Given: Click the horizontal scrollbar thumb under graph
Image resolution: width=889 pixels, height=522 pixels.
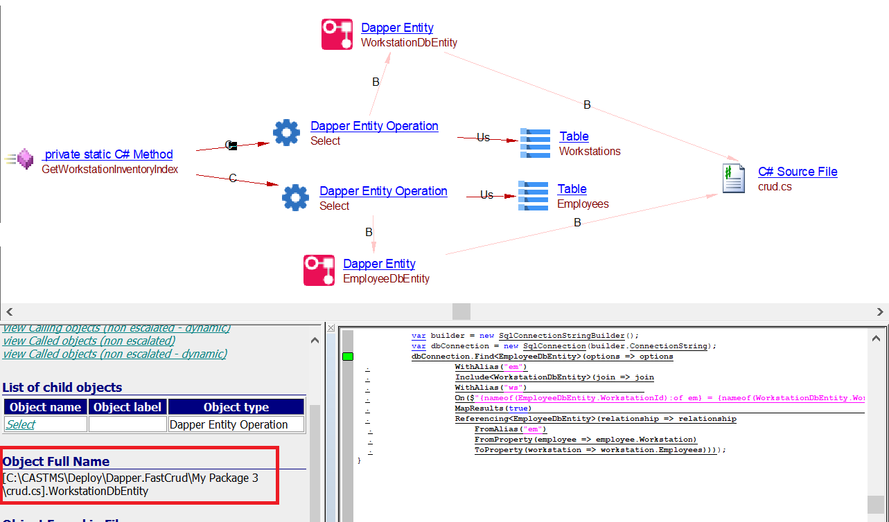Looking at the screenshot, I should 461,312.
